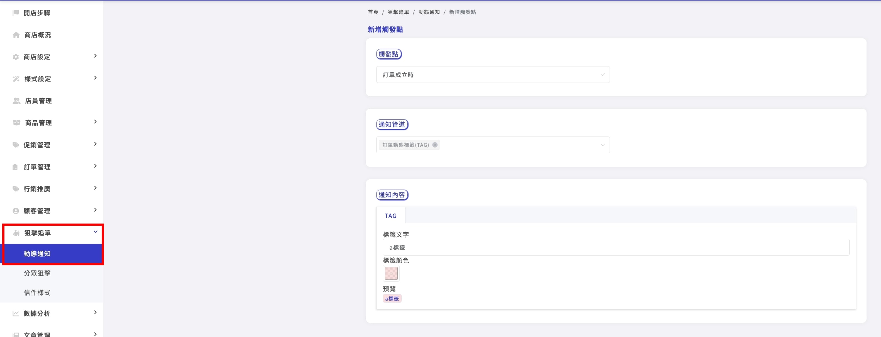The height and width of the screenshot is (337, 881).
Task: Click the clipboard icon beside 訂單管理
Action: [15, 167]
